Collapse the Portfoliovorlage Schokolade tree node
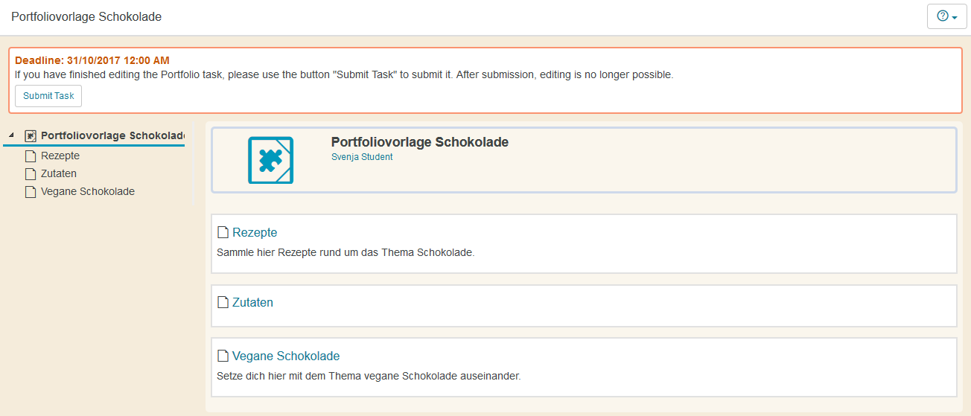This screenshot has height=416, width=971. tap(11, 135)
